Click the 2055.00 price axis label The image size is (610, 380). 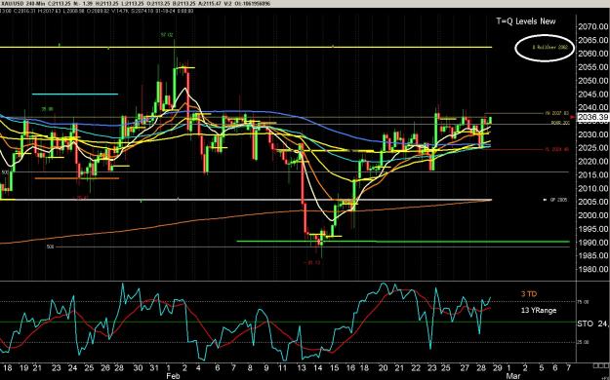point(593,67)
